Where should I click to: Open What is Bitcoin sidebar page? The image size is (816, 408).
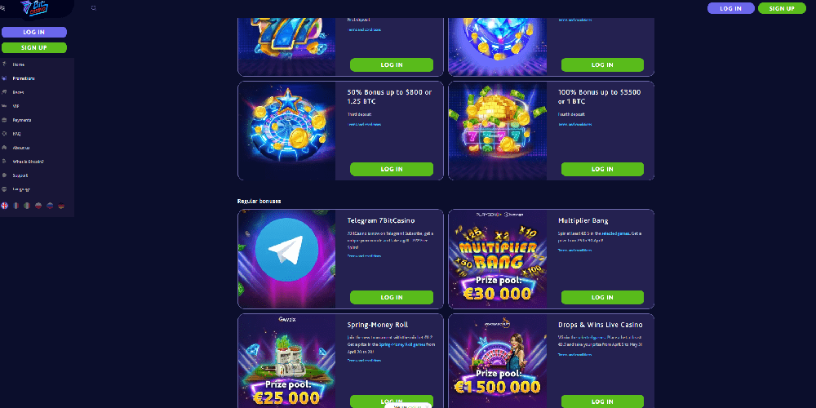(x=28, y=162)
